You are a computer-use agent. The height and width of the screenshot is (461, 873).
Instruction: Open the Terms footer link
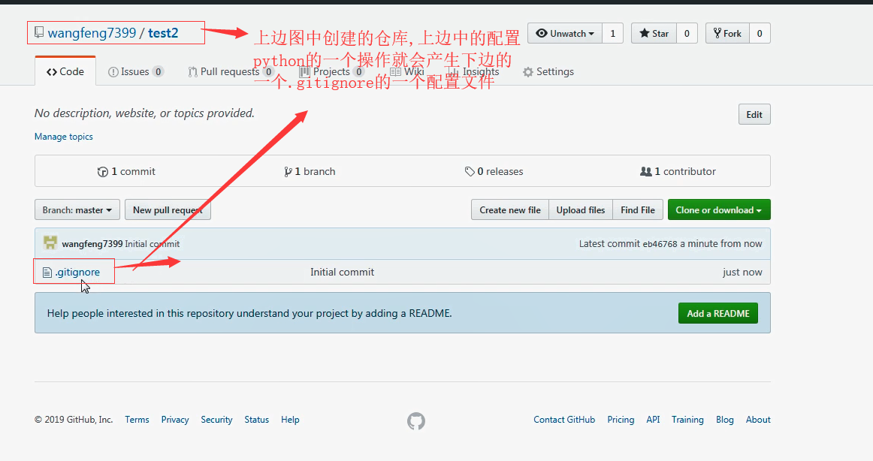[x=137, y=419]
